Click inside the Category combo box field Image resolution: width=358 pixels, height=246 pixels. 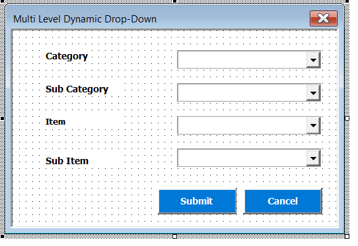click(242, 60)
